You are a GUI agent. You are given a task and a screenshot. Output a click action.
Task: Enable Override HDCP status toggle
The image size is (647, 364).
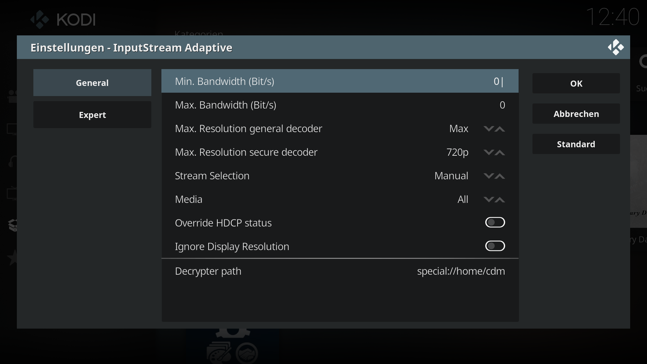[495, 222]
